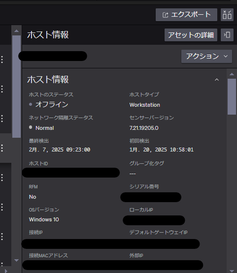
Task: Click the デフォルトゲートウェイIP label
Action: (159, 233)
